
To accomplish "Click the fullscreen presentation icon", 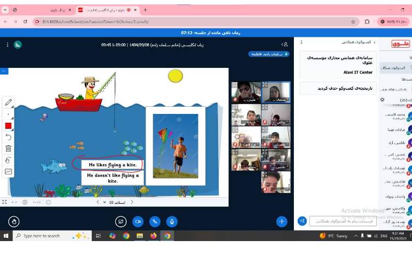I will pyautogui.click(x=4, y=202).
